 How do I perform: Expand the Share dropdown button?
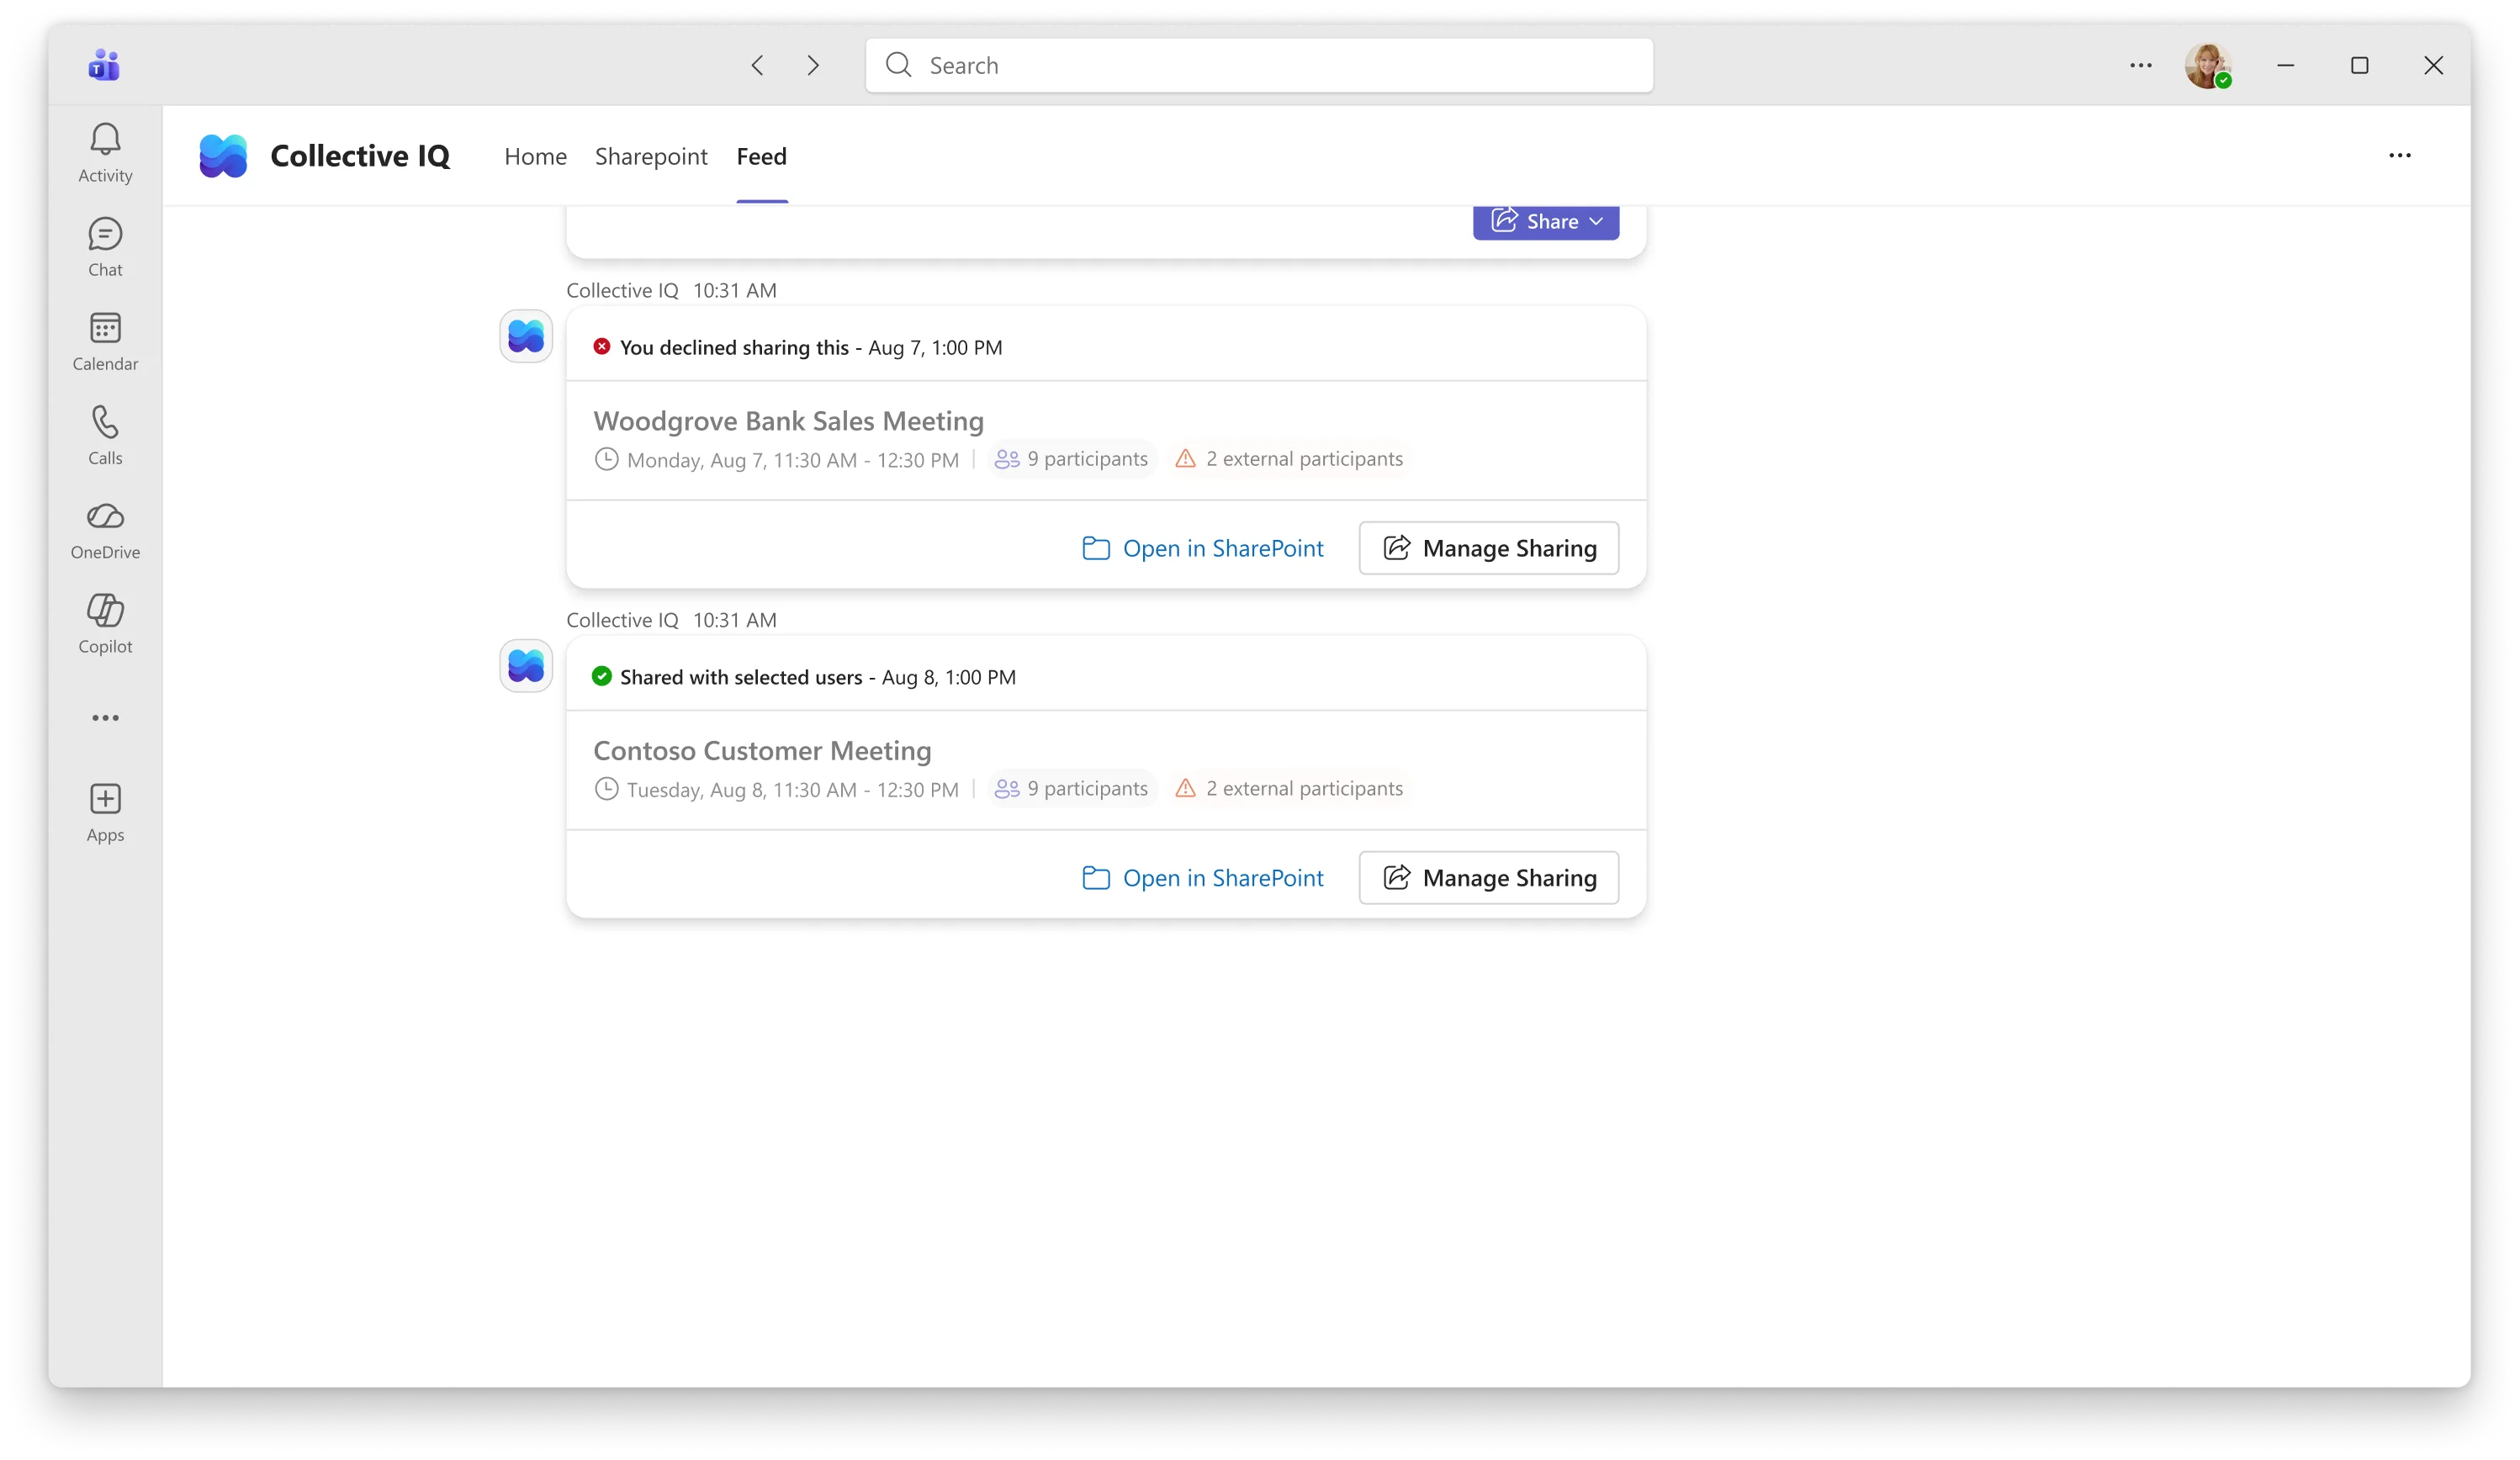1545,221
